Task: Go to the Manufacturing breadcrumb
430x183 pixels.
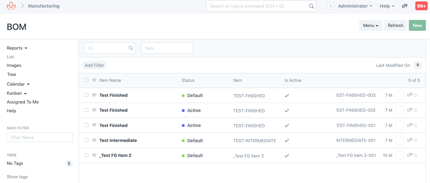Action: tap(44, 6)
